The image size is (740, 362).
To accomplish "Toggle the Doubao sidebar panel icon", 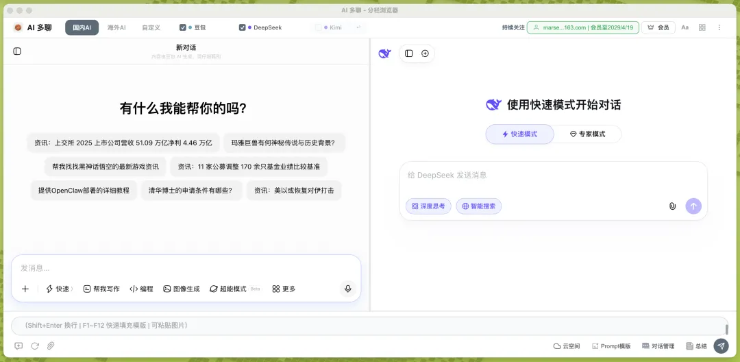I will click(x=17, y=51).
